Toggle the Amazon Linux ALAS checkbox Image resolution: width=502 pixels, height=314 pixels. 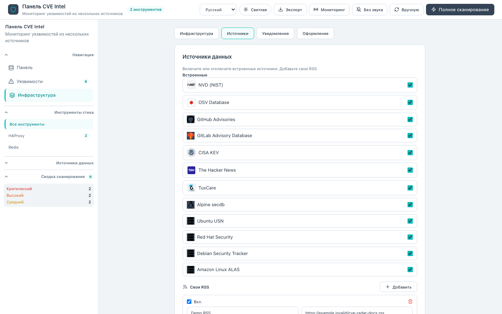(x=410, y=270)
